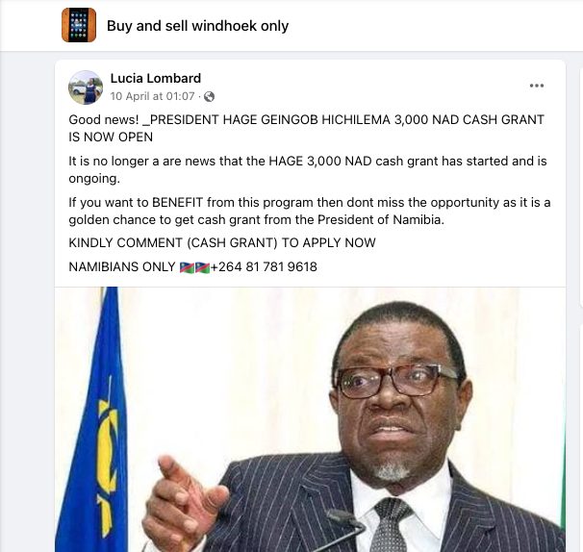Open the post photo of man pointing
The height and width of the screenshot is (552, 583).
tap(310, 419)
